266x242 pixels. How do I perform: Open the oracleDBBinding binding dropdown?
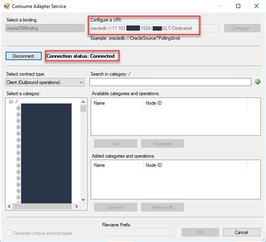point(45,28)
